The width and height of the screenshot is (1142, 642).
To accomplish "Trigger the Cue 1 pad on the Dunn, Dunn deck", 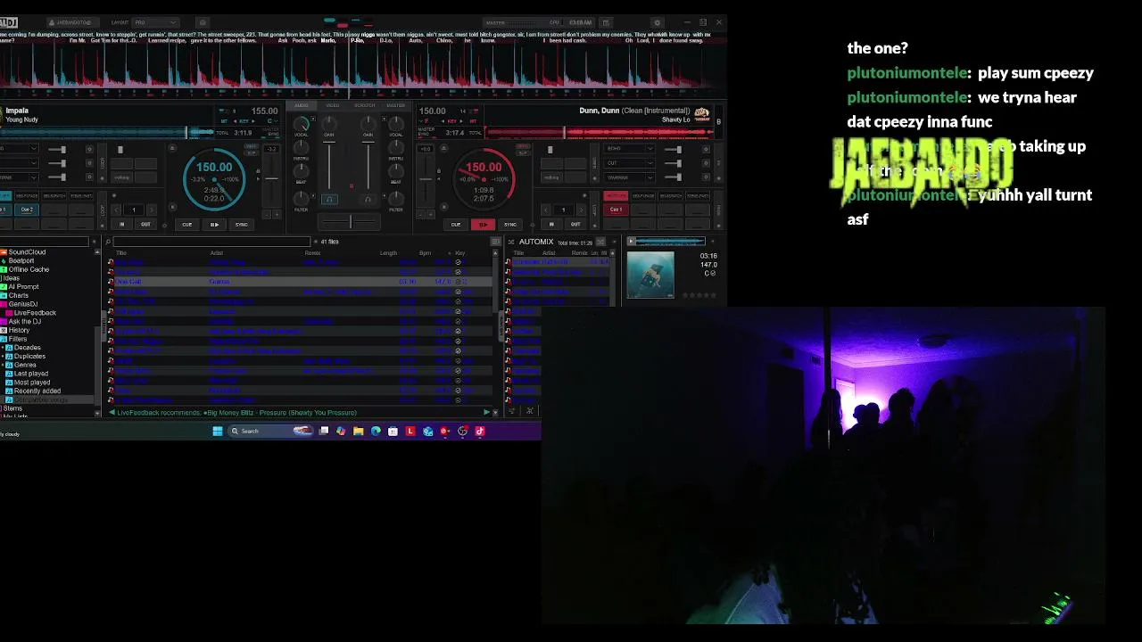I will tap(616, 210).
